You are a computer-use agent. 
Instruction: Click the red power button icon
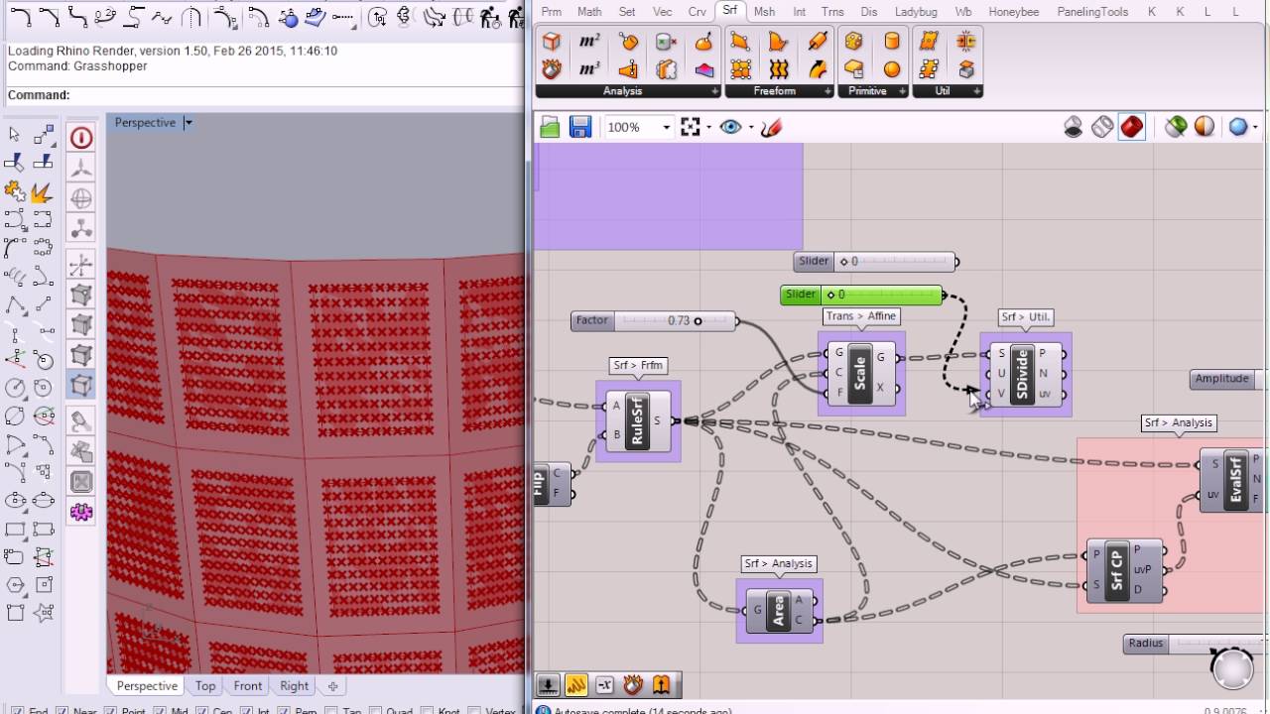tap(81, 138)
